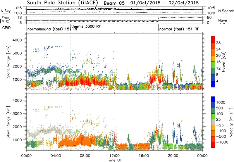
Task: Click the "500" value on the Velocity colorbar
Action: [220, 108]
